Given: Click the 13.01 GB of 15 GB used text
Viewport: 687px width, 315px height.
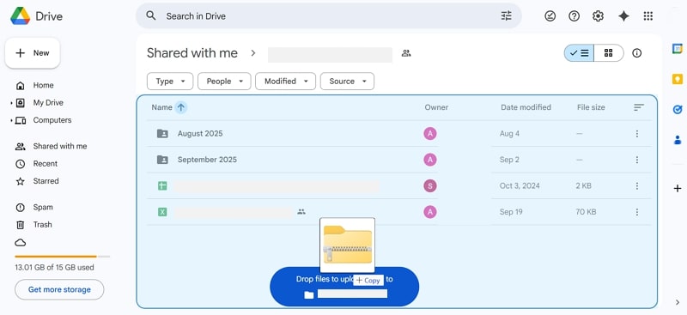Looking at the screenshot, I should (54, 267).
